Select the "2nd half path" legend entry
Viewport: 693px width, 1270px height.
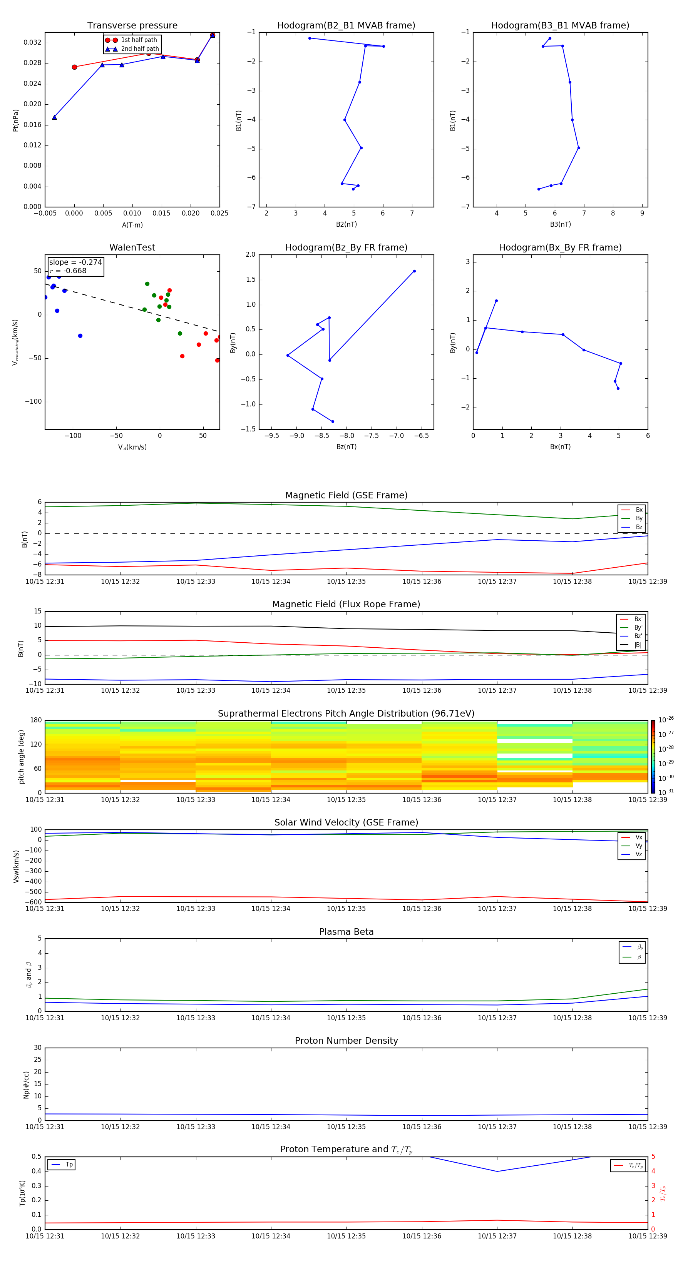132,49
